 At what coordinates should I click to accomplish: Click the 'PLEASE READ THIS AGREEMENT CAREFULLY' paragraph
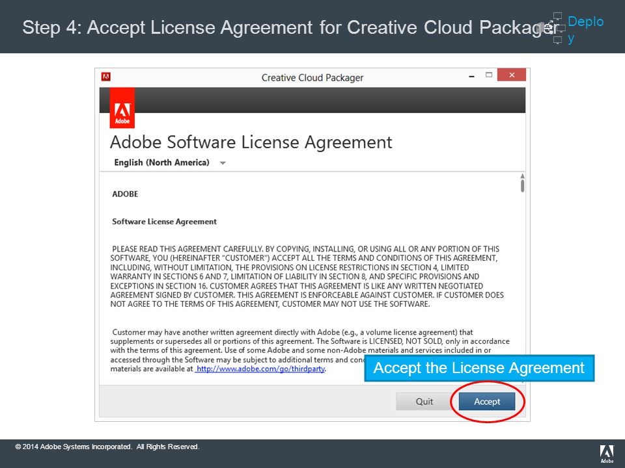tap(307, 277)
